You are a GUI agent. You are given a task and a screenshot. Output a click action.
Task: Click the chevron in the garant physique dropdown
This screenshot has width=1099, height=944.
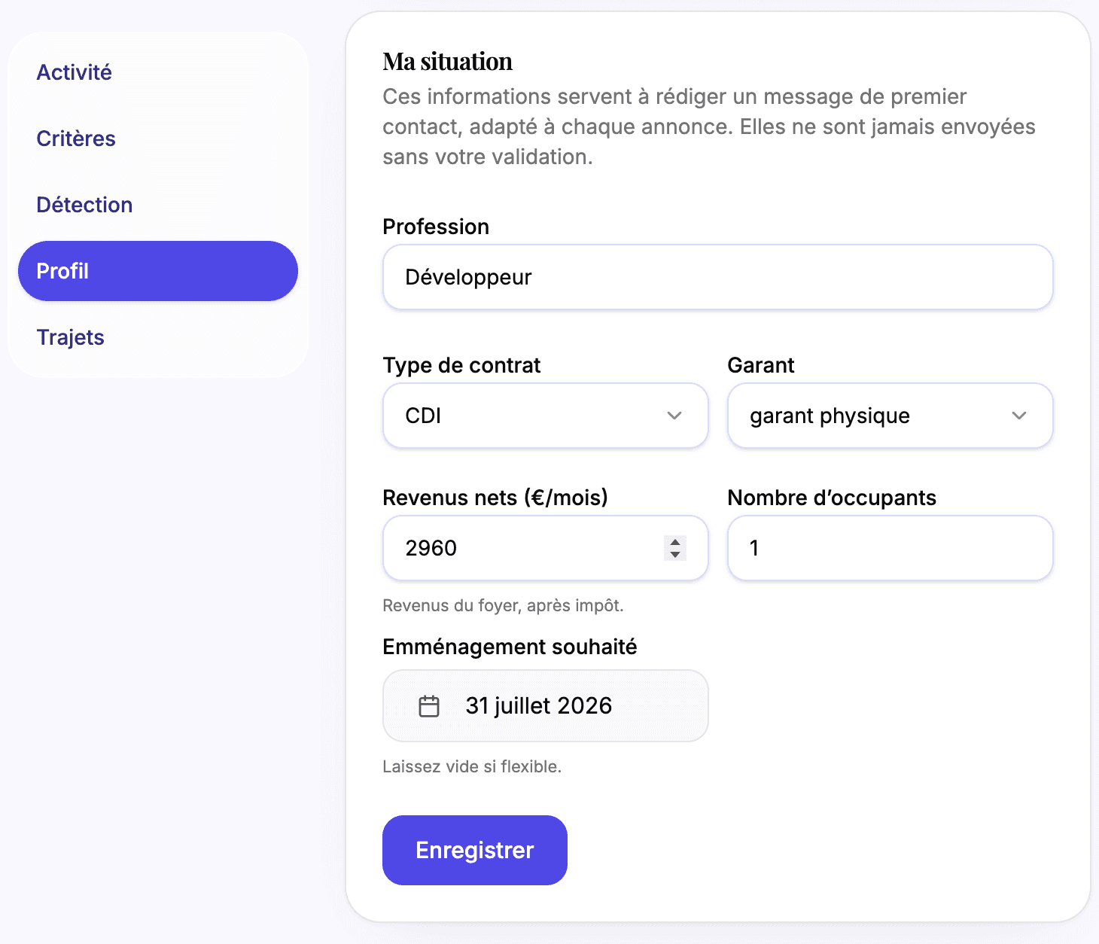1019,416
